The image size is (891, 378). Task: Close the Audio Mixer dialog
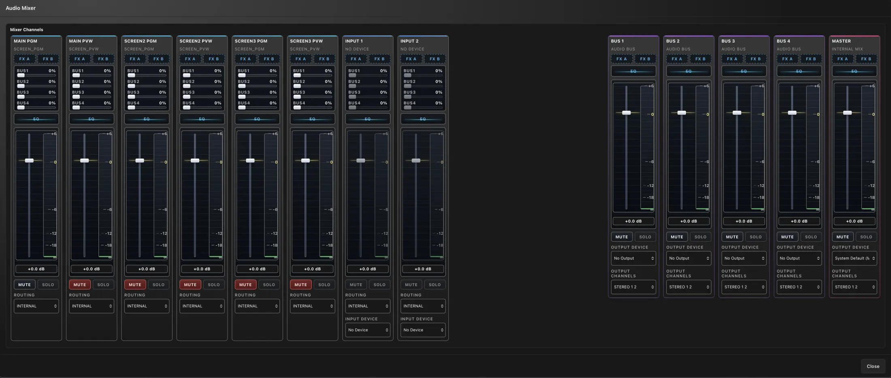pos(873,366)
